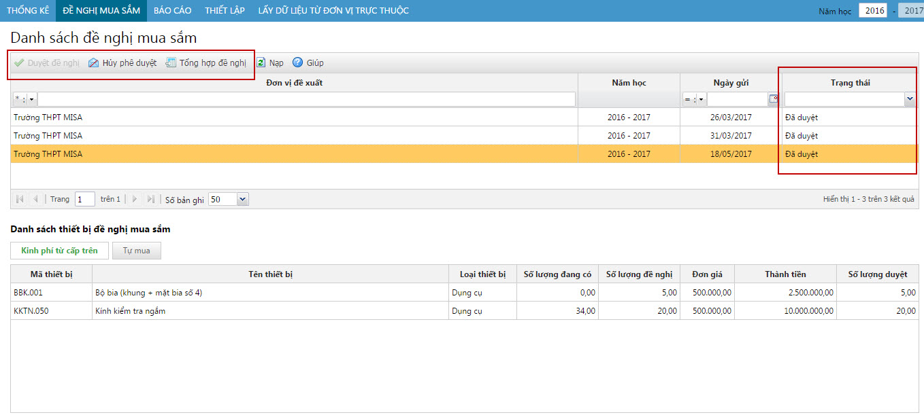Open the Số bản ghi page size dropdown
Screen dimensions: 924x415
243,200
